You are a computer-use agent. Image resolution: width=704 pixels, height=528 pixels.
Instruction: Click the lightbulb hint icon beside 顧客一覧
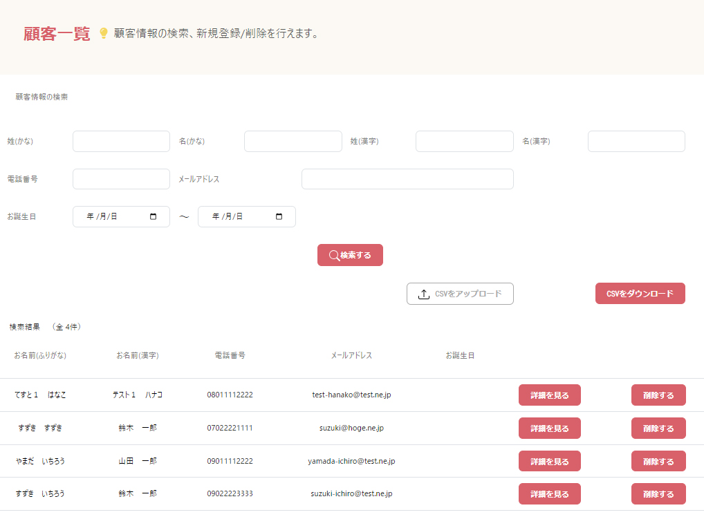click(104, 33)
